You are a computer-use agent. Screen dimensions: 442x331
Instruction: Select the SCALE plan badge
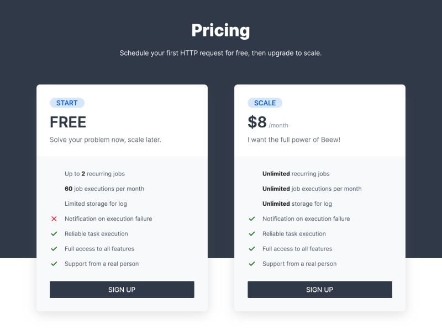pos(265,103)
